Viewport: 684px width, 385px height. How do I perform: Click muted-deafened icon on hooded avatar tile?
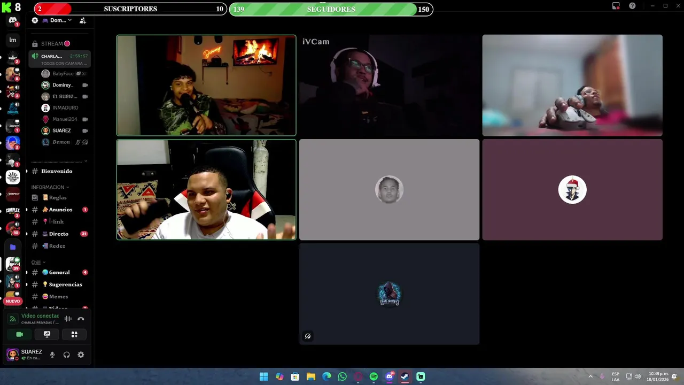click(x=308, y=336)
